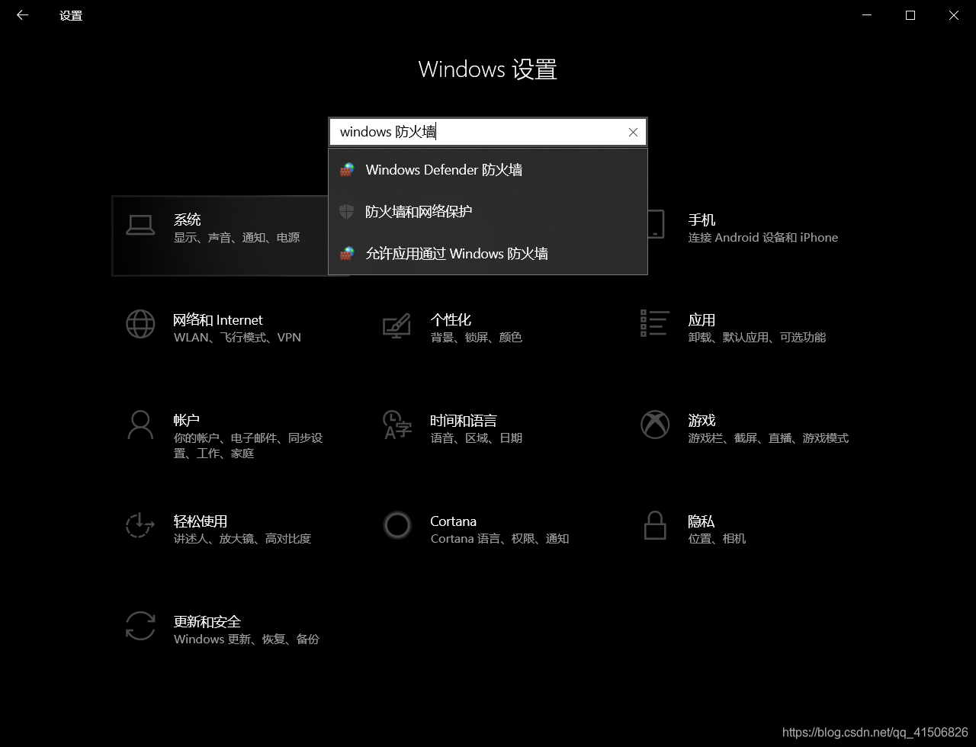Viewport: 976px width, 747px height.
Task: Click the 显示、声音、通知、电源 description
Action: [x=236, y=238]
